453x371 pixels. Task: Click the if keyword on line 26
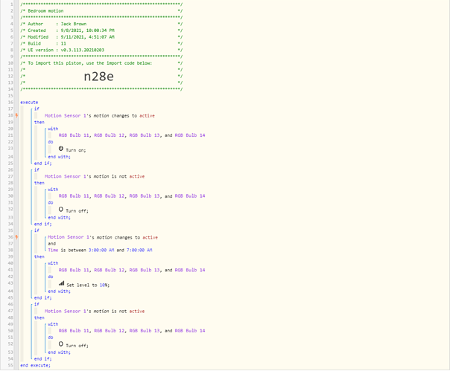37,170
